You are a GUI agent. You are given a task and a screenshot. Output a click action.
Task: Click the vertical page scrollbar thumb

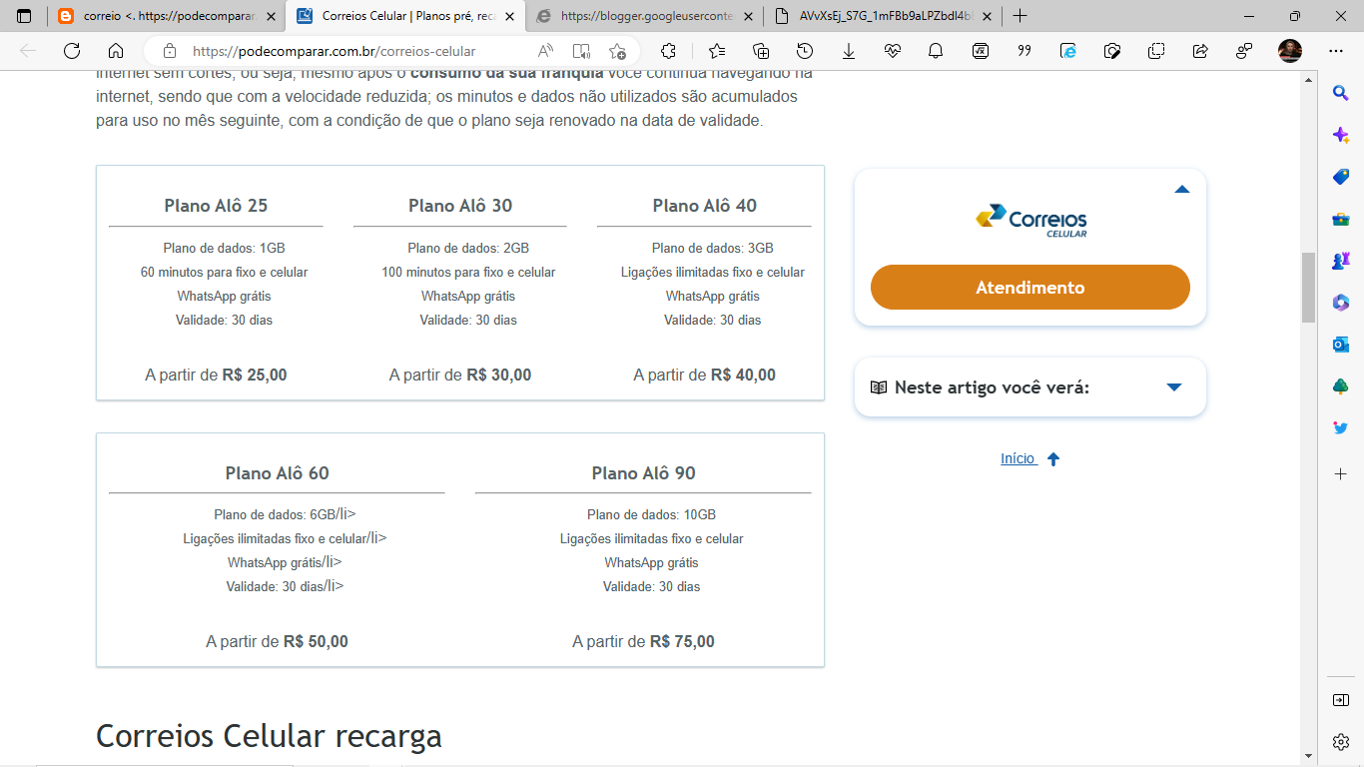click(x=1308, y=288)
